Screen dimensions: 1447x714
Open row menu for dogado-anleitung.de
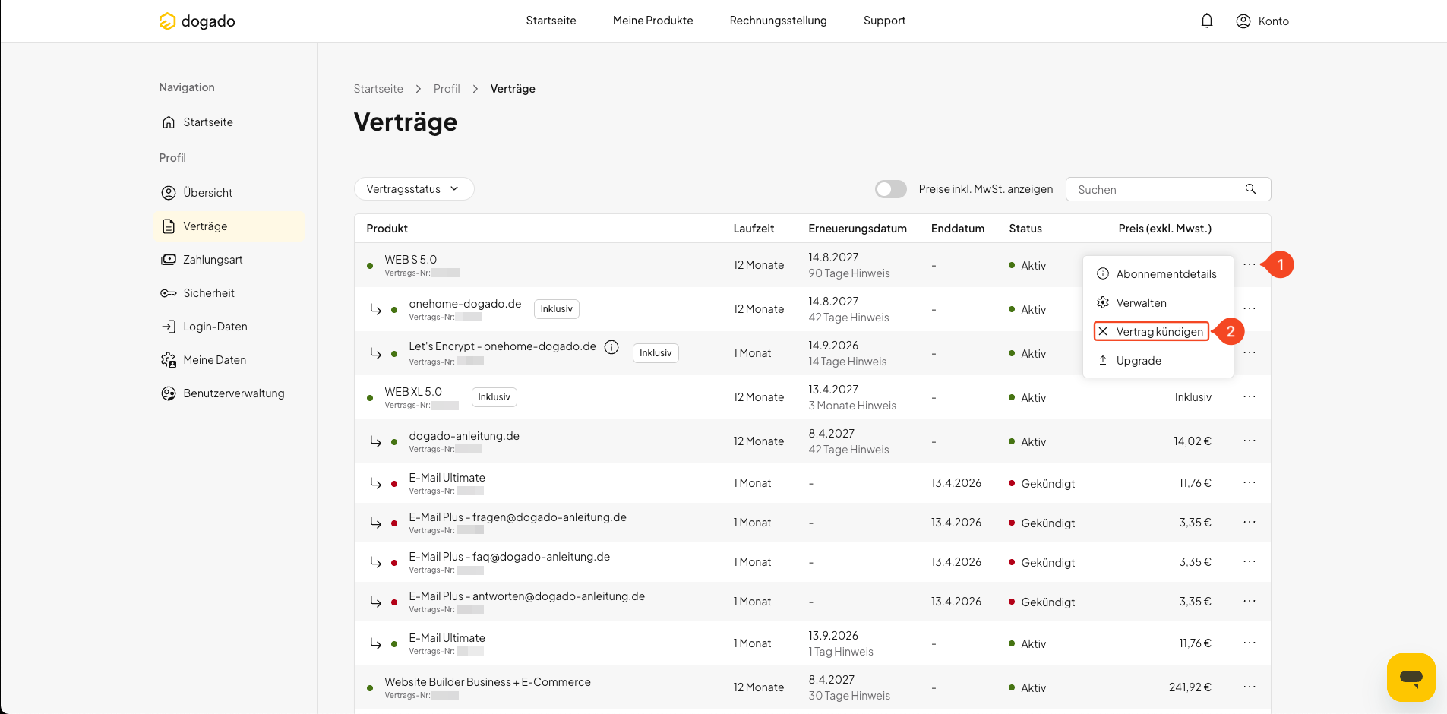1250,441
